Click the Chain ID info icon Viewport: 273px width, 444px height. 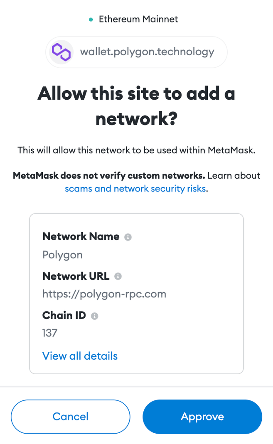[95, 316]
